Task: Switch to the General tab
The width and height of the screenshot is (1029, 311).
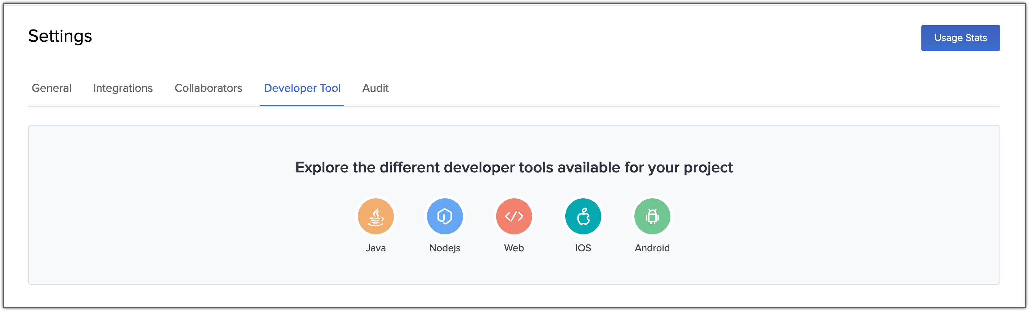Action: 51,88
